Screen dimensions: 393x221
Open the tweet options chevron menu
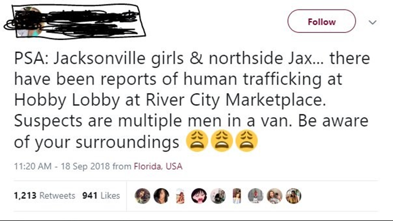click(x=373, y=23)
